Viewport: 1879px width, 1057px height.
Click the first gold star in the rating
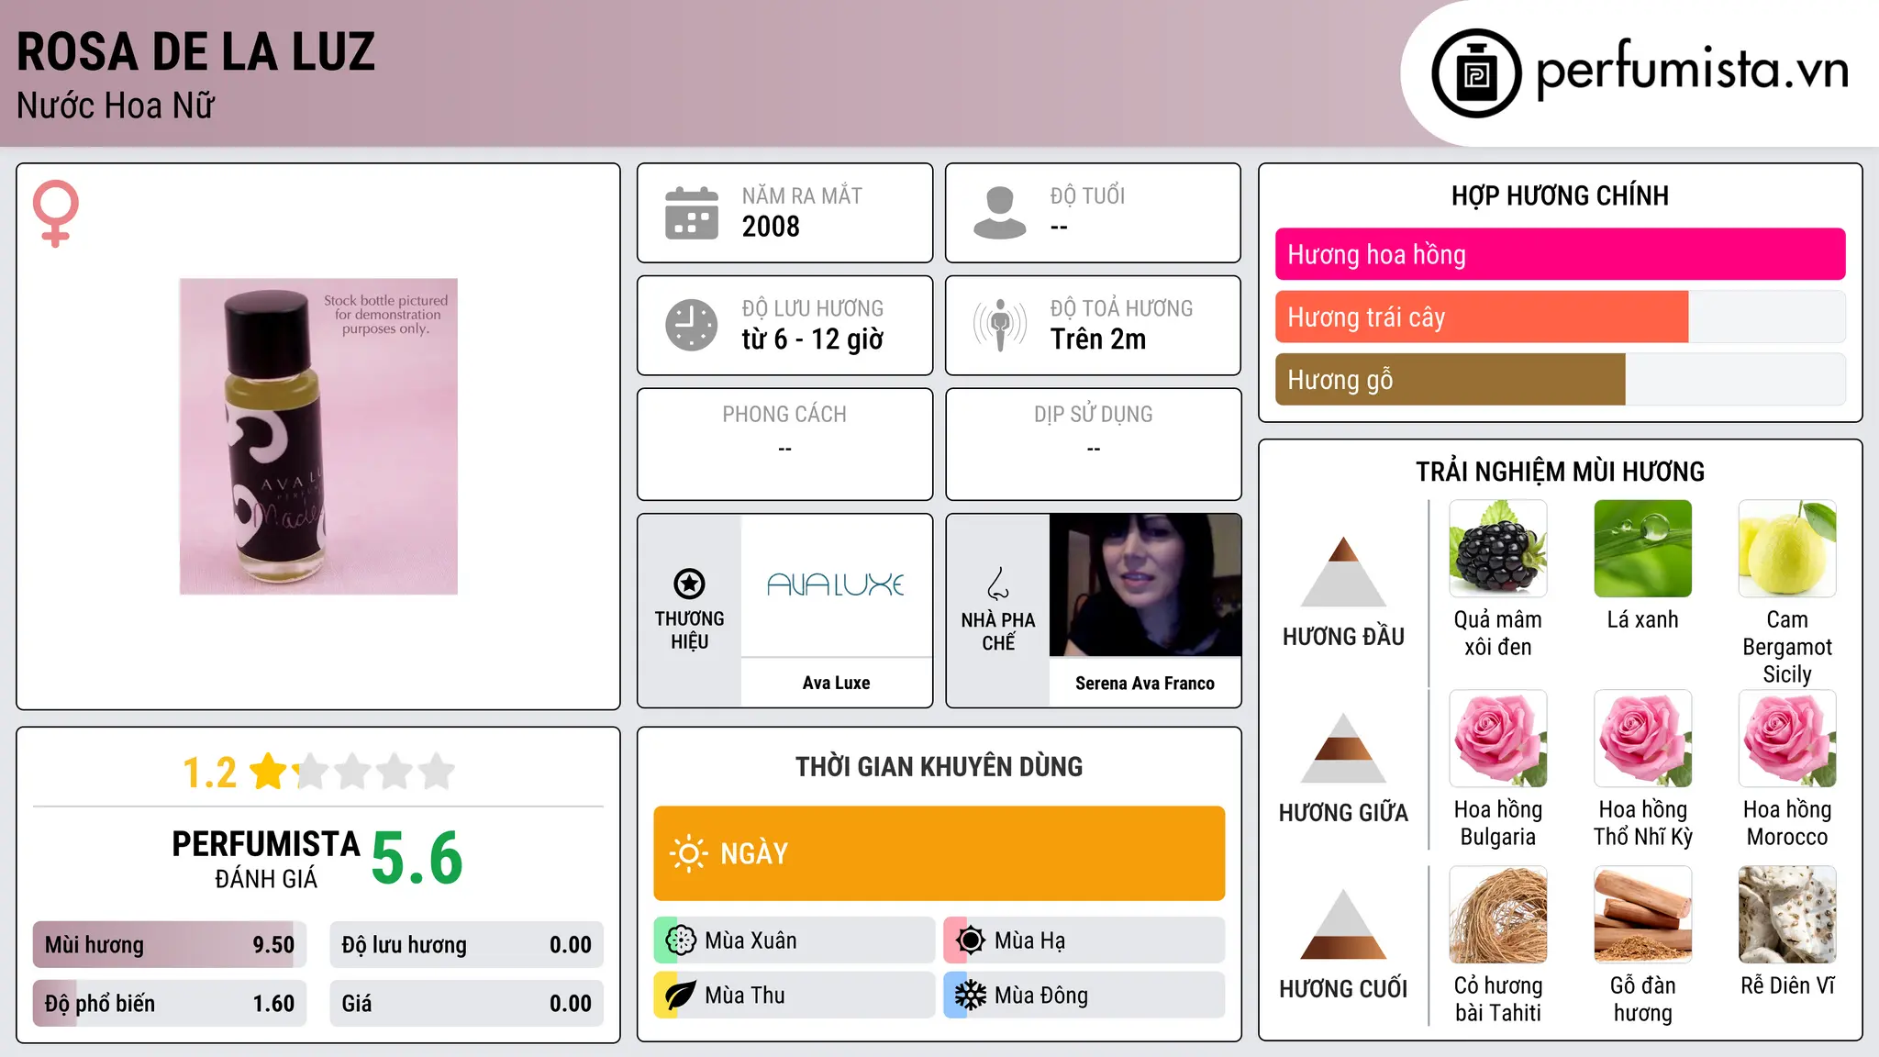269,771
